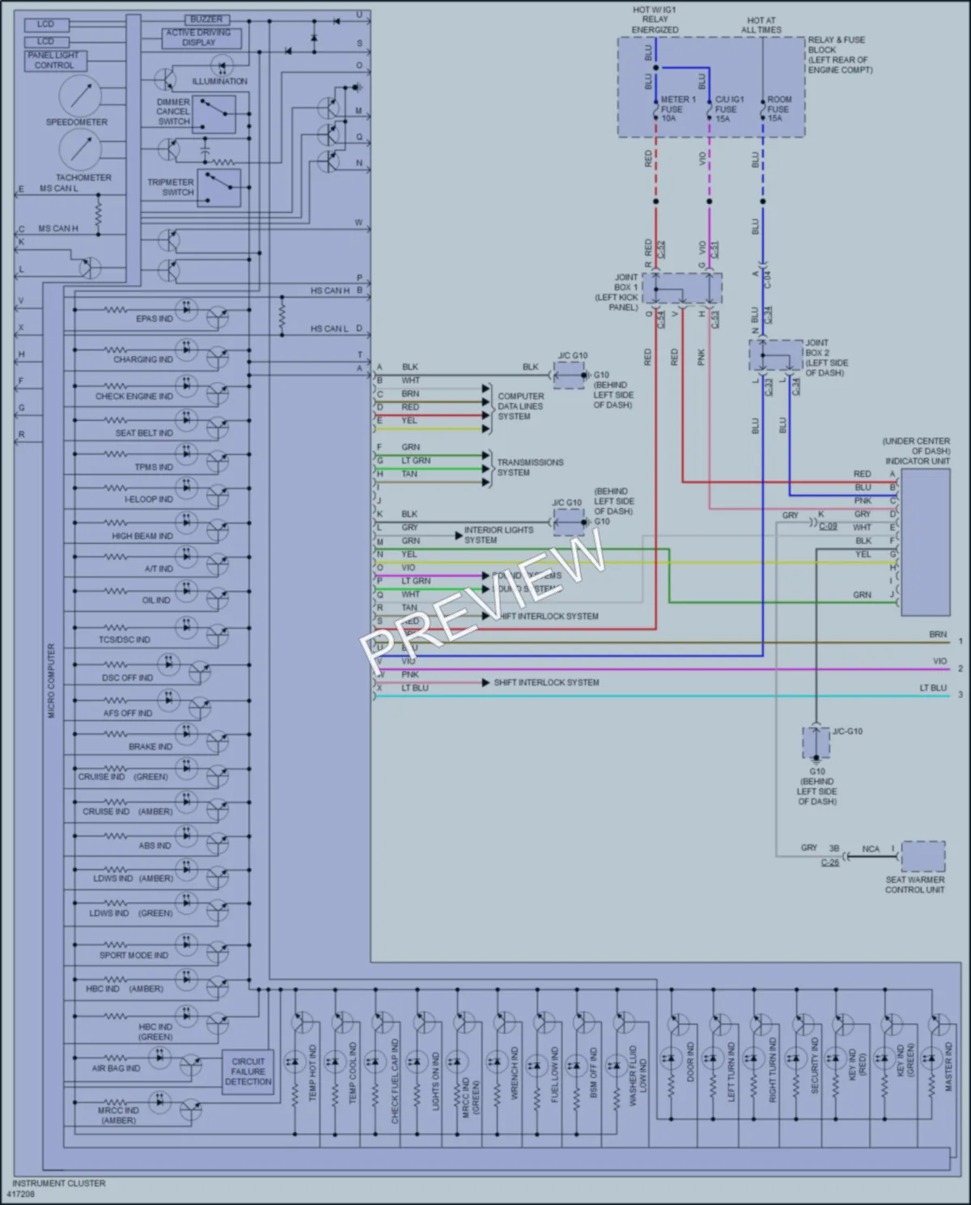This screenshot has height=1205, width=971.
Task: Click the MASTER IND label
Action: pos(950,1067)
